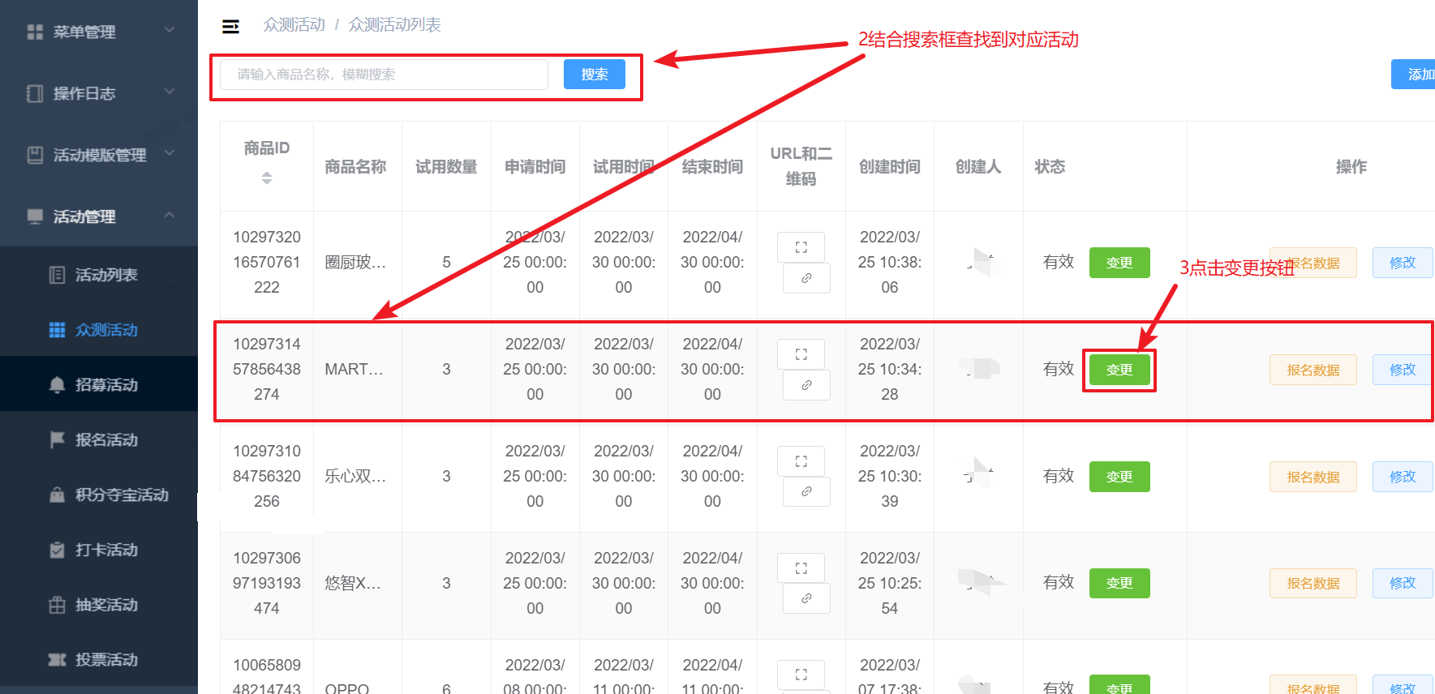Show QR code for OPPO row

pos(801,675)
